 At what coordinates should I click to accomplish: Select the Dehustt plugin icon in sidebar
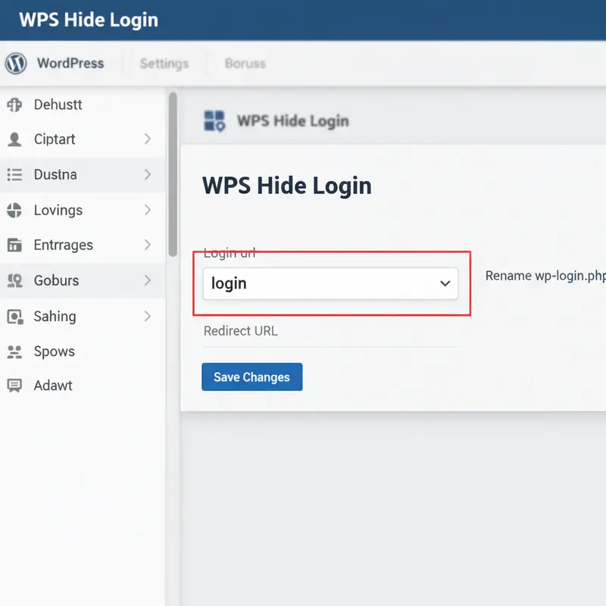[14, 105]
